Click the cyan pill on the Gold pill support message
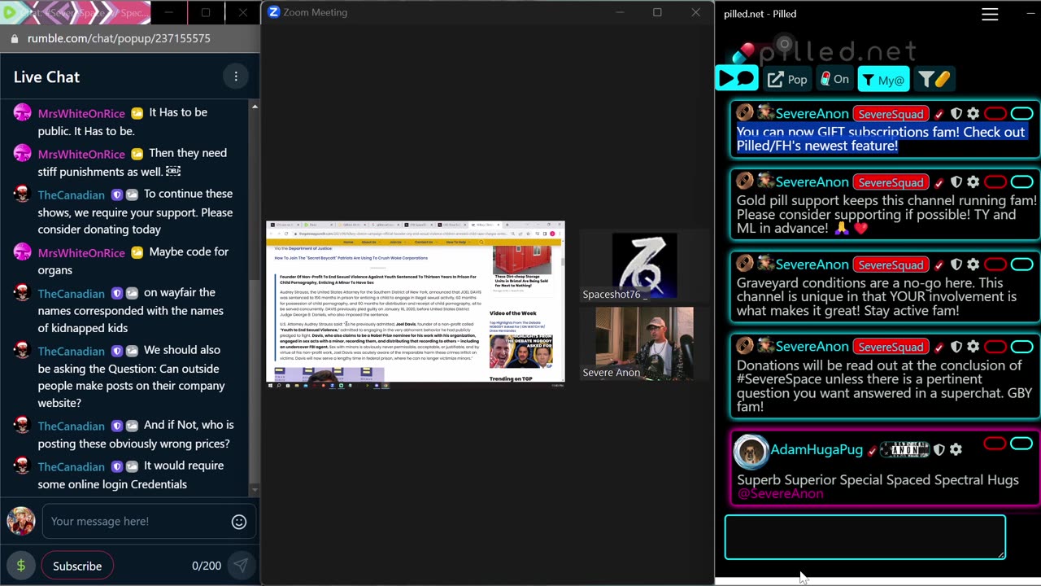The width and height of the screenshot is (1041, 586). (1021, 181)
